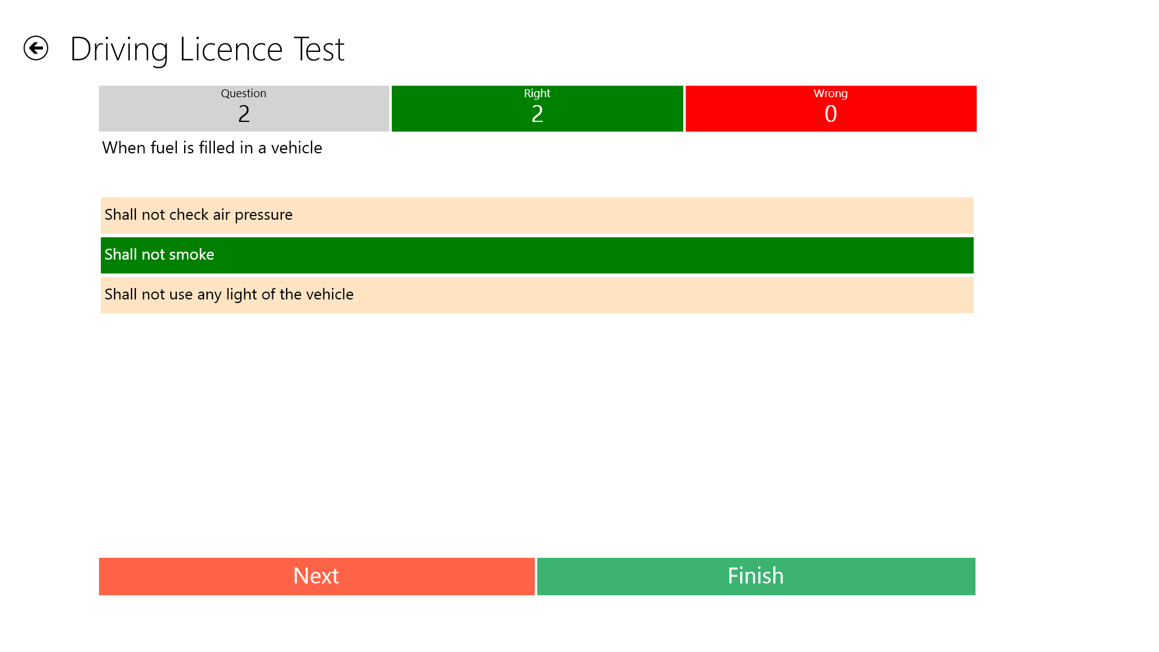
Task: Click the green Right score box
Action: (x=537, y=109)
